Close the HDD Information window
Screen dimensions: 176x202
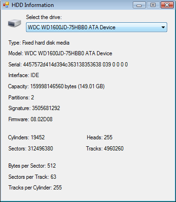pos(167,5)
